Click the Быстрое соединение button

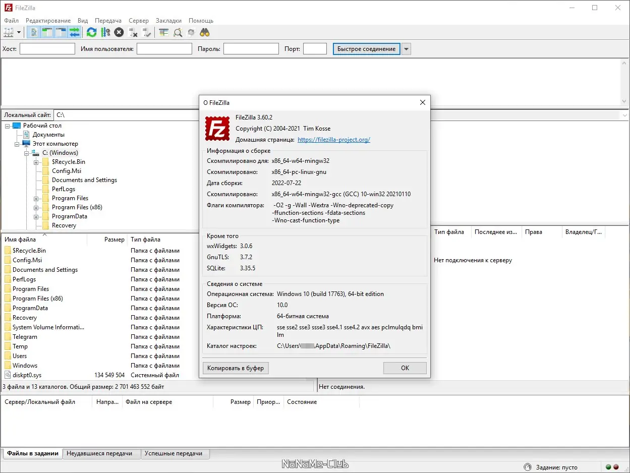[x=367, y=49]
